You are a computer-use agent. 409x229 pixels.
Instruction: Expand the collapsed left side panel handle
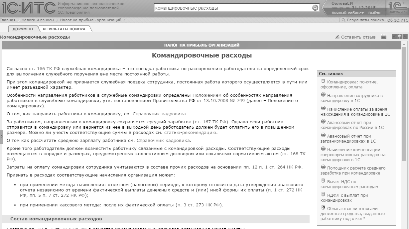click(1, 137)
